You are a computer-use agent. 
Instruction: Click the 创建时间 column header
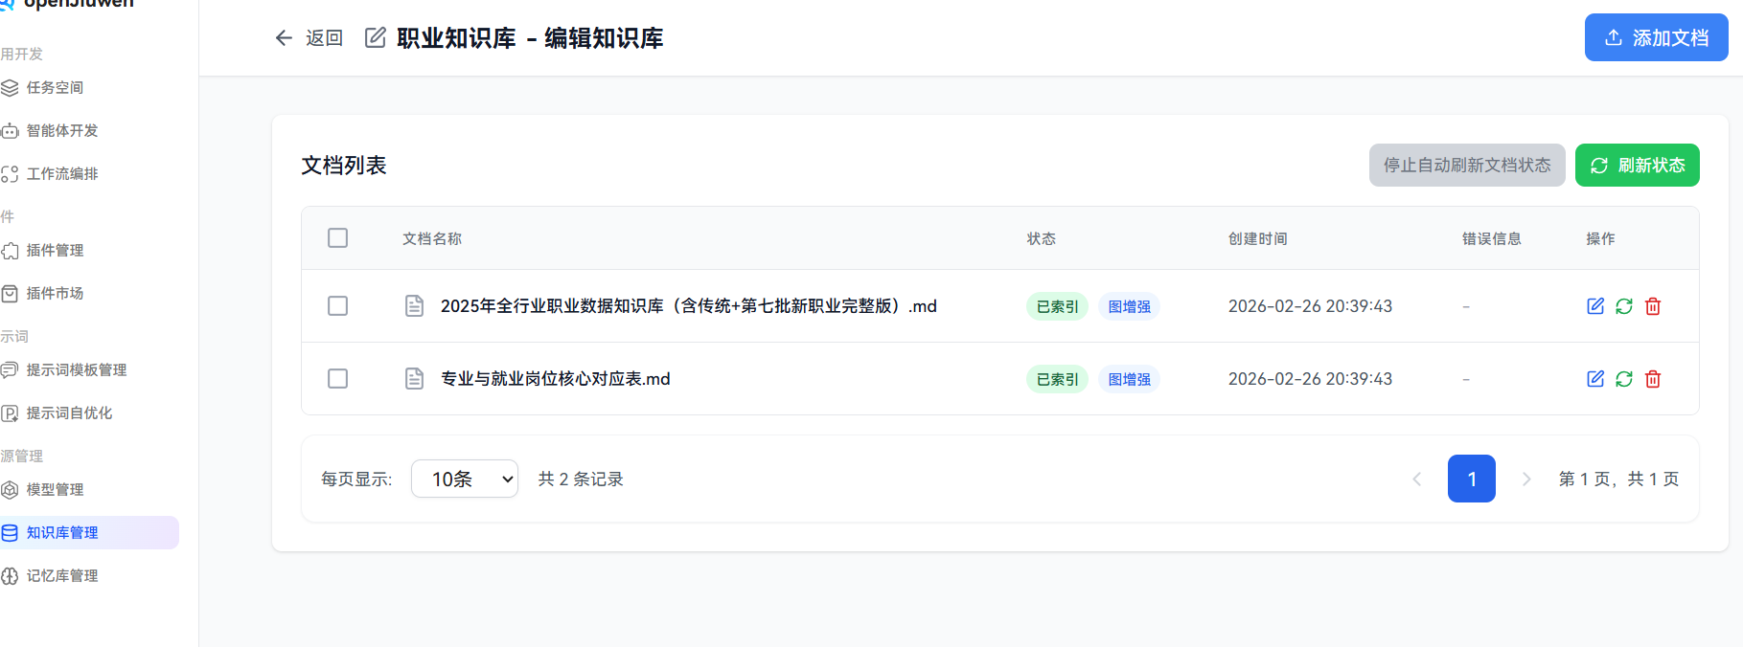tap(1258, 238)
